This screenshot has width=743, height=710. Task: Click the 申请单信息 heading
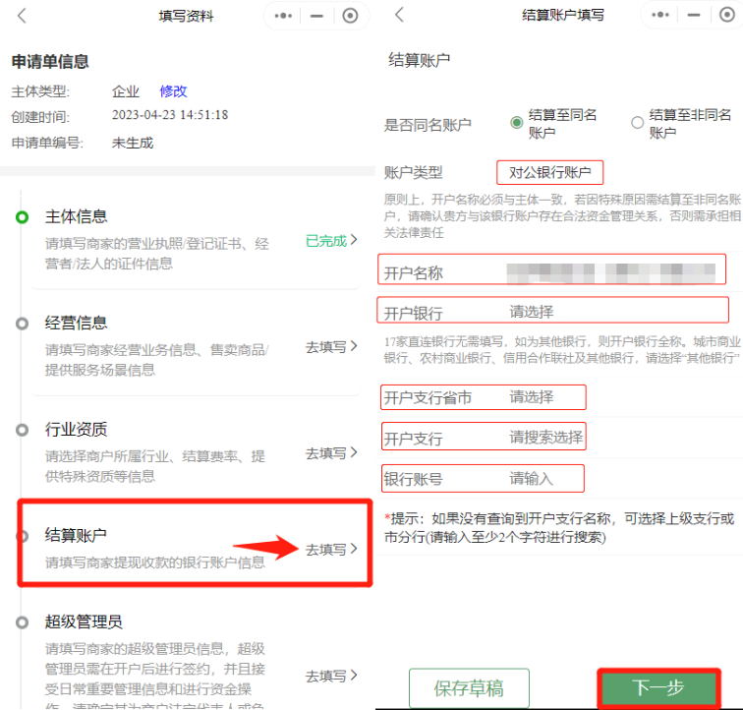(x=50, y=61)
